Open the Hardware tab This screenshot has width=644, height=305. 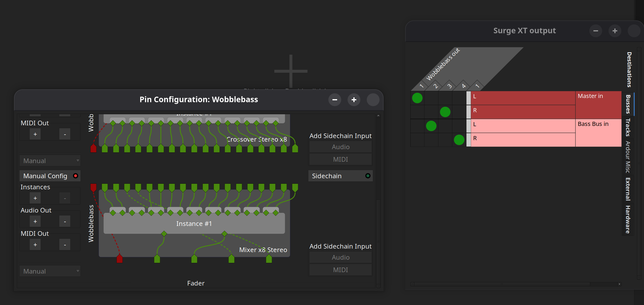coord(628,220)
